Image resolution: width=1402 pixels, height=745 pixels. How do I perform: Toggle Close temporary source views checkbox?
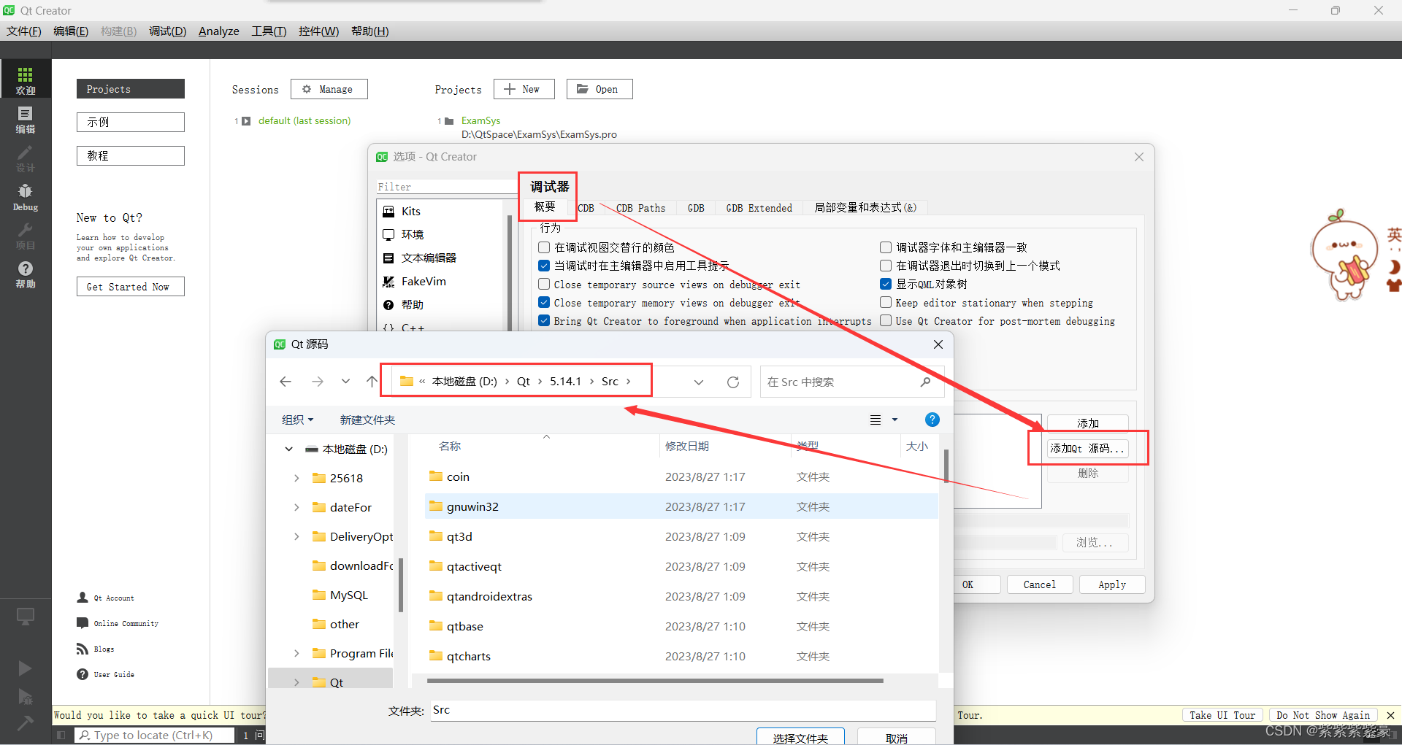(544, 284)
